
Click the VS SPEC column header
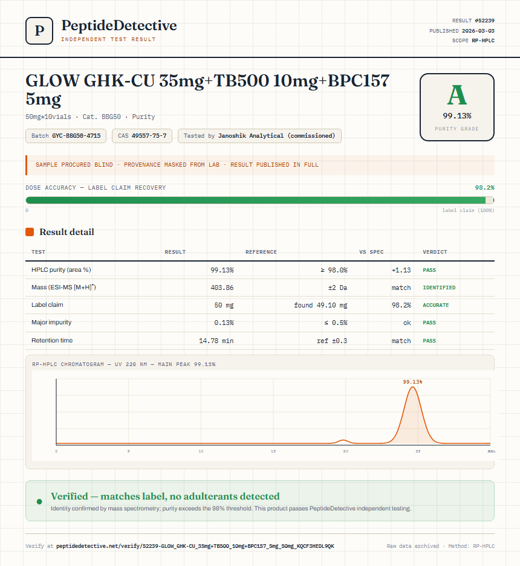pos(371,252)
